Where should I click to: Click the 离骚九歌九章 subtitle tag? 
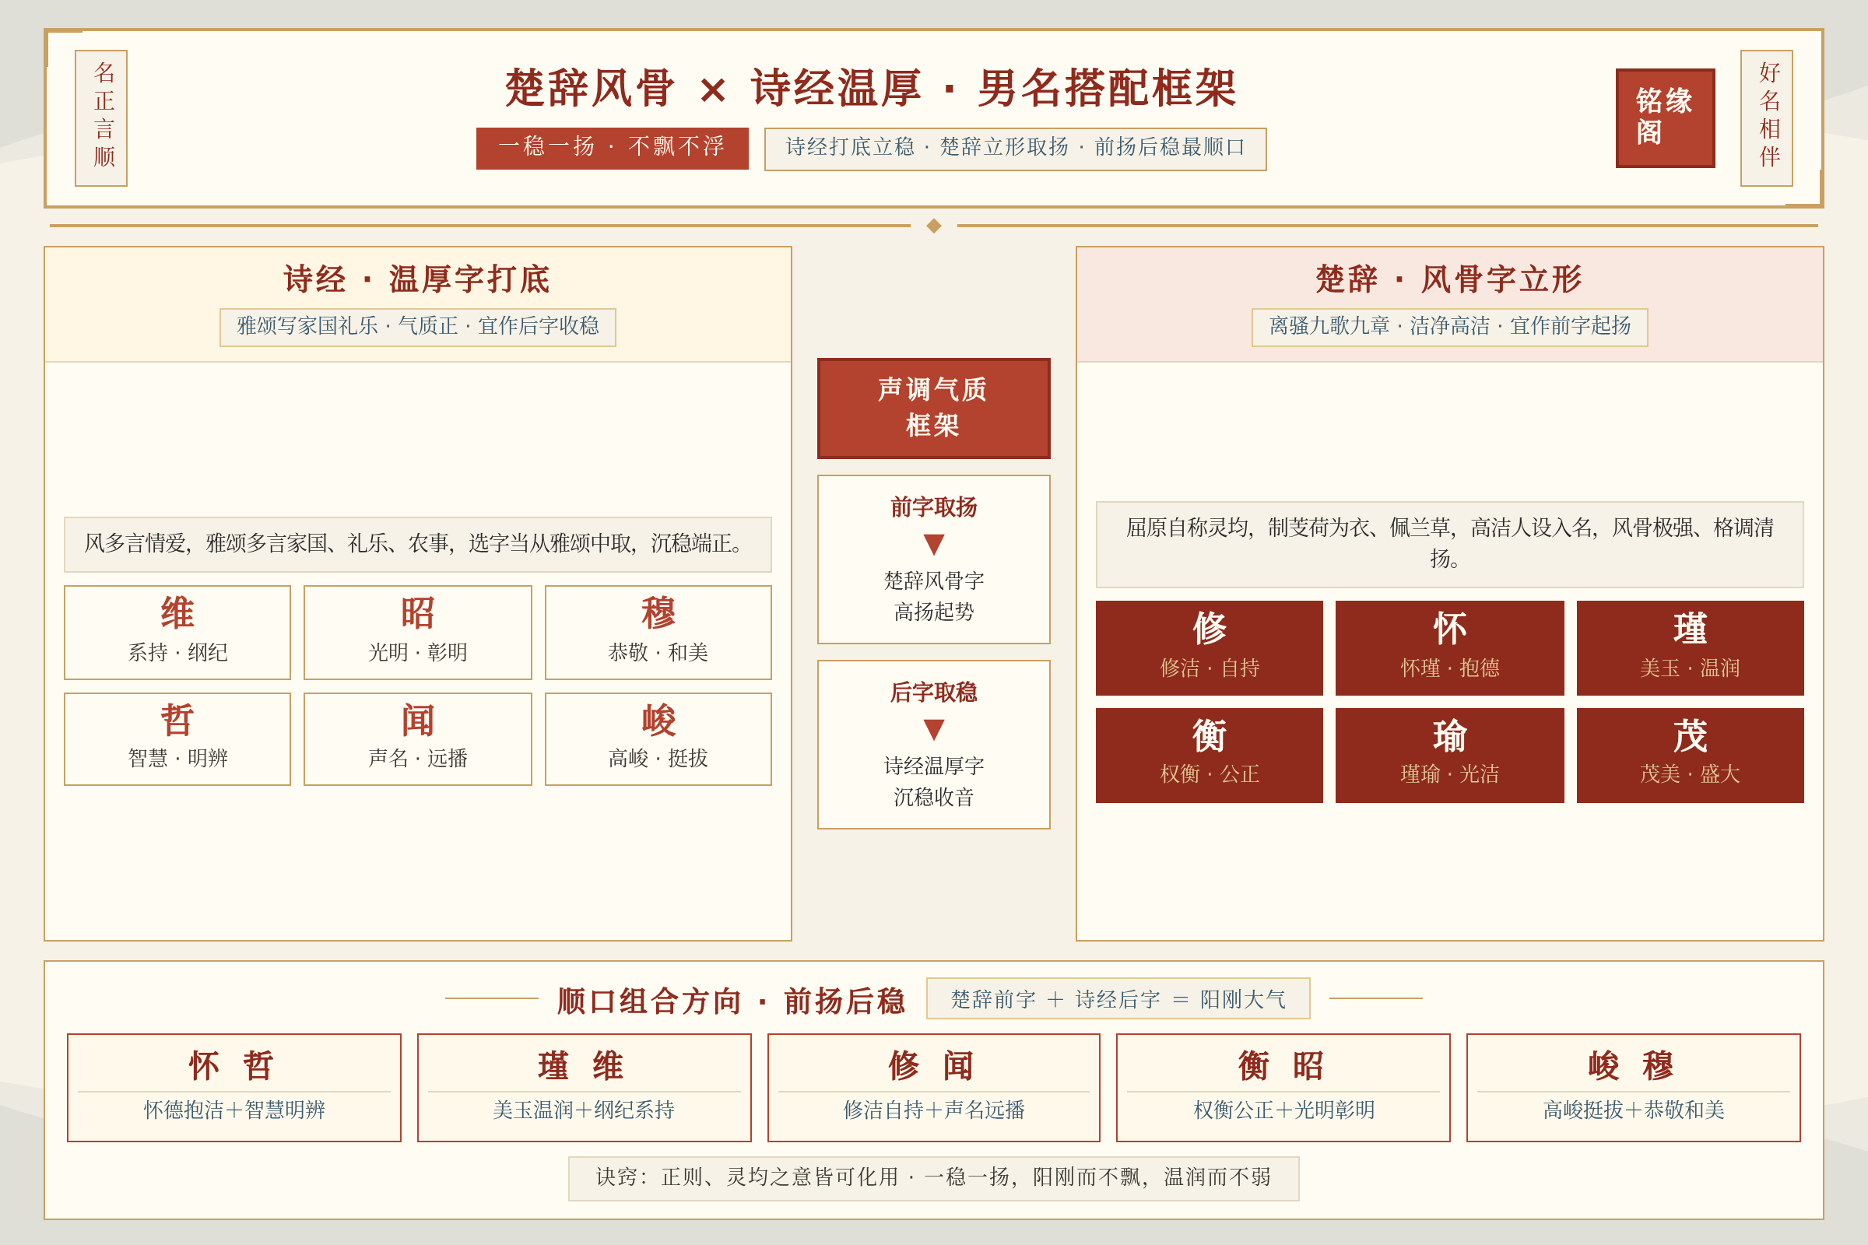pyautogui.click(x=1448, y=326)
